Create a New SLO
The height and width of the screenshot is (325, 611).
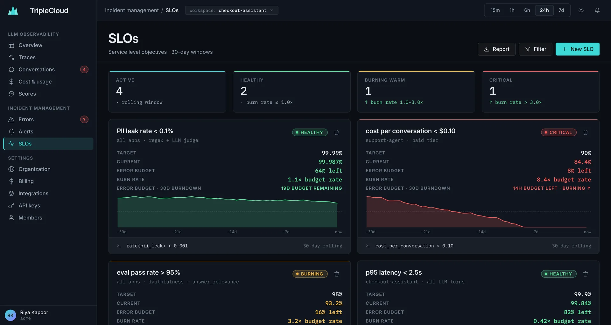[x=578, y=49]
